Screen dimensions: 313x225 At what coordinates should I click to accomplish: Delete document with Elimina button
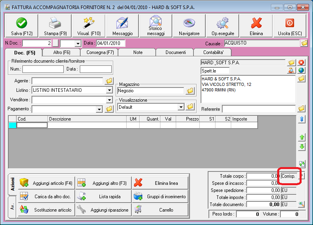[256, 26]
